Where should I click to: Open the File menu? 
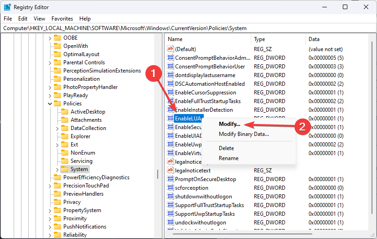click(x=8, y=19)
